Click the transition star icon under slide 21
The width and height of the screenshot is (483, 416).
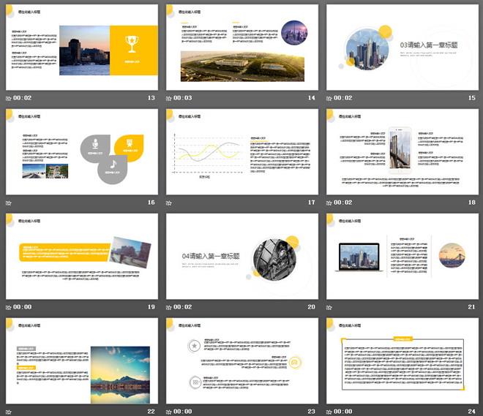tap(329, 307)
